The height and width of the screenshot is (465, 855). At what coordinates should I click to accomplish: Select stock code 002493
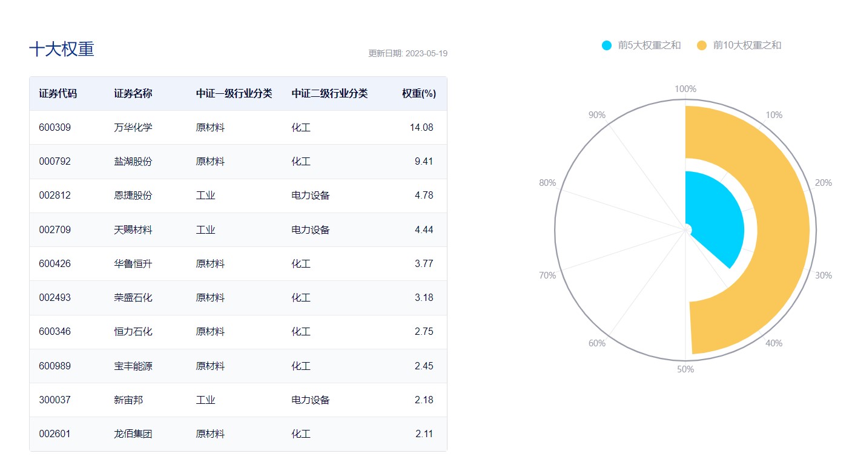54,298
